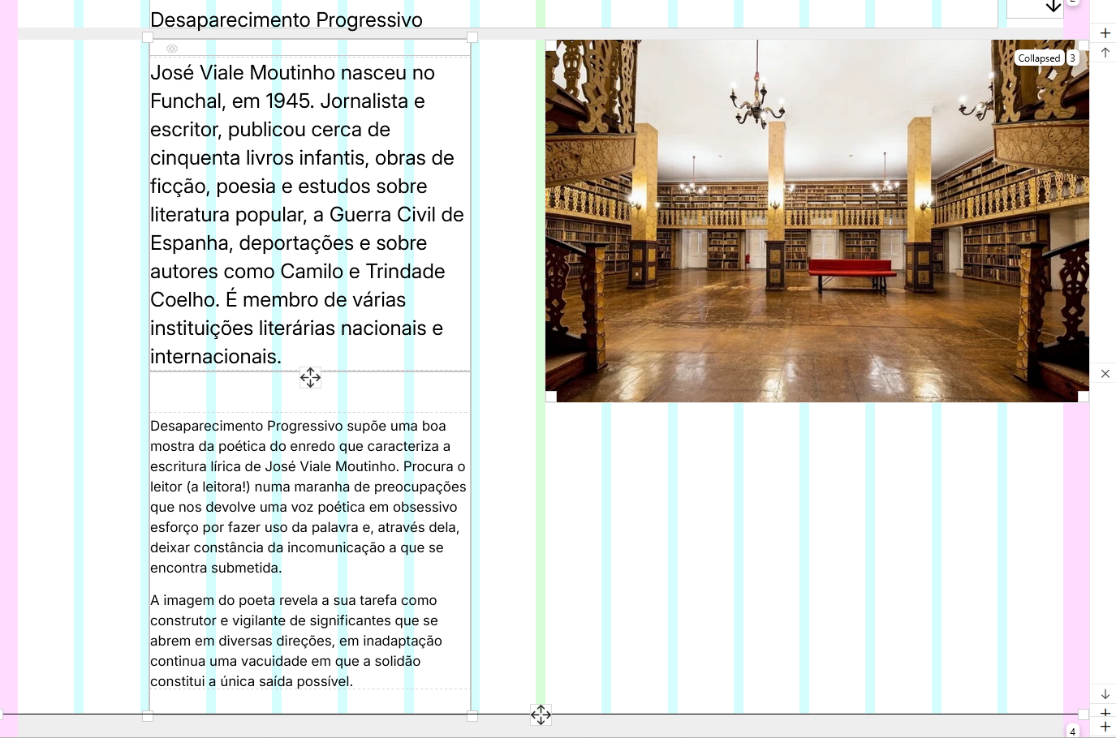Image resolution: width=1116 pixels, height=738 pixels.
Task: Click the plus icon on the right edge
Action: coord(1105,33)
